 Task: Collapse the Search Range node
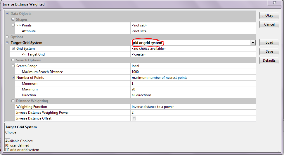pyautogui.click(x=13, y=66)
